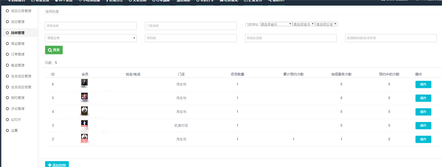This screenshot has height=167, width=442.
Task: Click the circle icon beside 项目分类管理
Action: tap(7, 11)
